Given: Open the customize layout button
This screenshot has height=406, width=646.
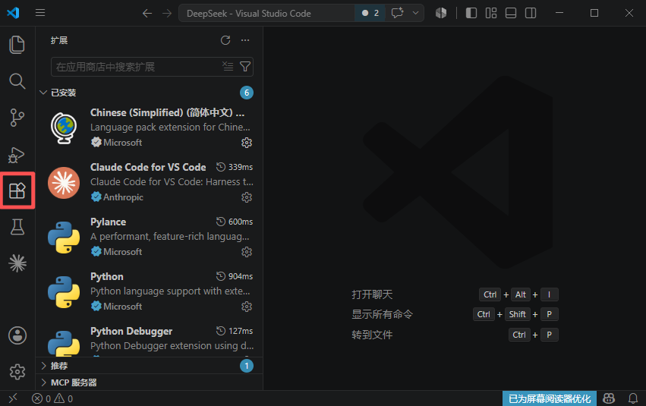Looking at the screenshot, I should pos(490,13).
